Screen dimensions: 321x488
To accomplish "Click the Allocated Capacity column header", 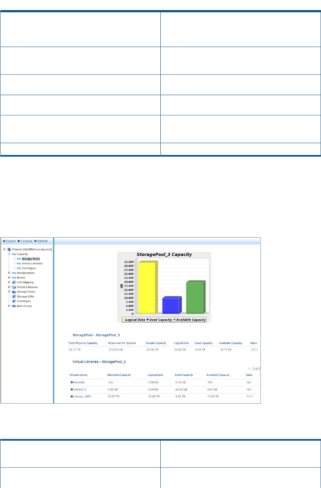I will (x=119, y=375).
